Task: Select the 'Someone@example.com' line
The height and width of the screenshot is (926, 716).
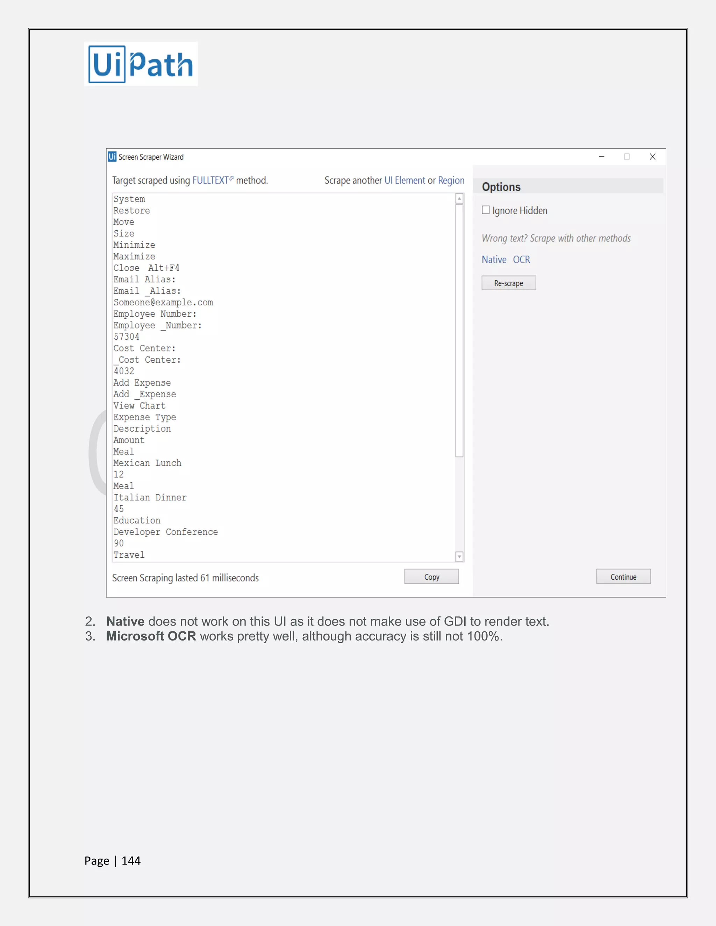Action: [163, 302]
